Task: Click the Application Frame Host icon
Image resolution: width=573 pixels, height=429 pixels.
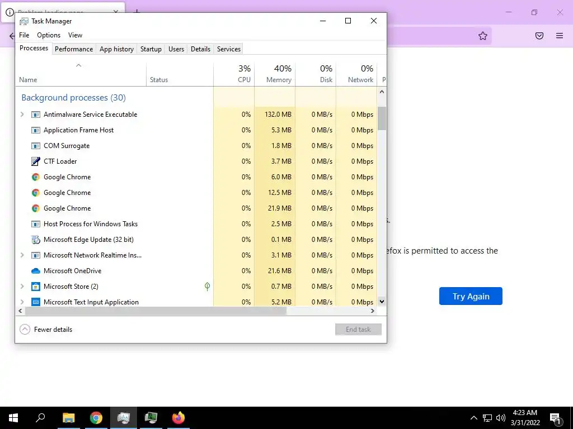Action: point(35,130)
